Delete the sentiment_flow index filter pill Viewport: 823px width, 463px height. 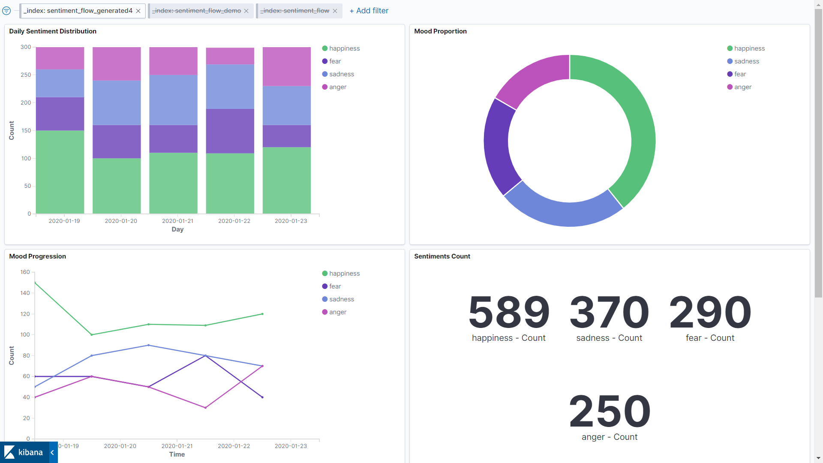335,11
